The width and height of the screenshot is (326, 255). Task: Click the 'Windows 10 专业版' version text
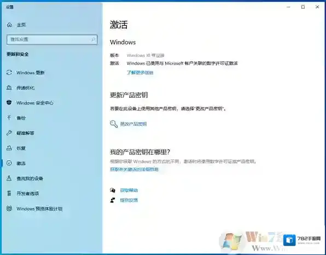[145, 55]
